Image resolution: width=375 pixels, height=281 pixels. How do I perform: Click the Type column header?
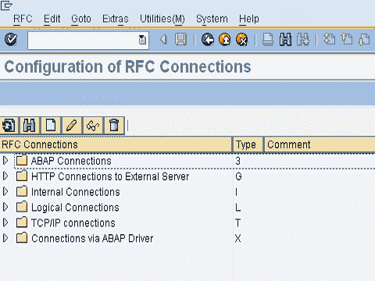point(248,144)
